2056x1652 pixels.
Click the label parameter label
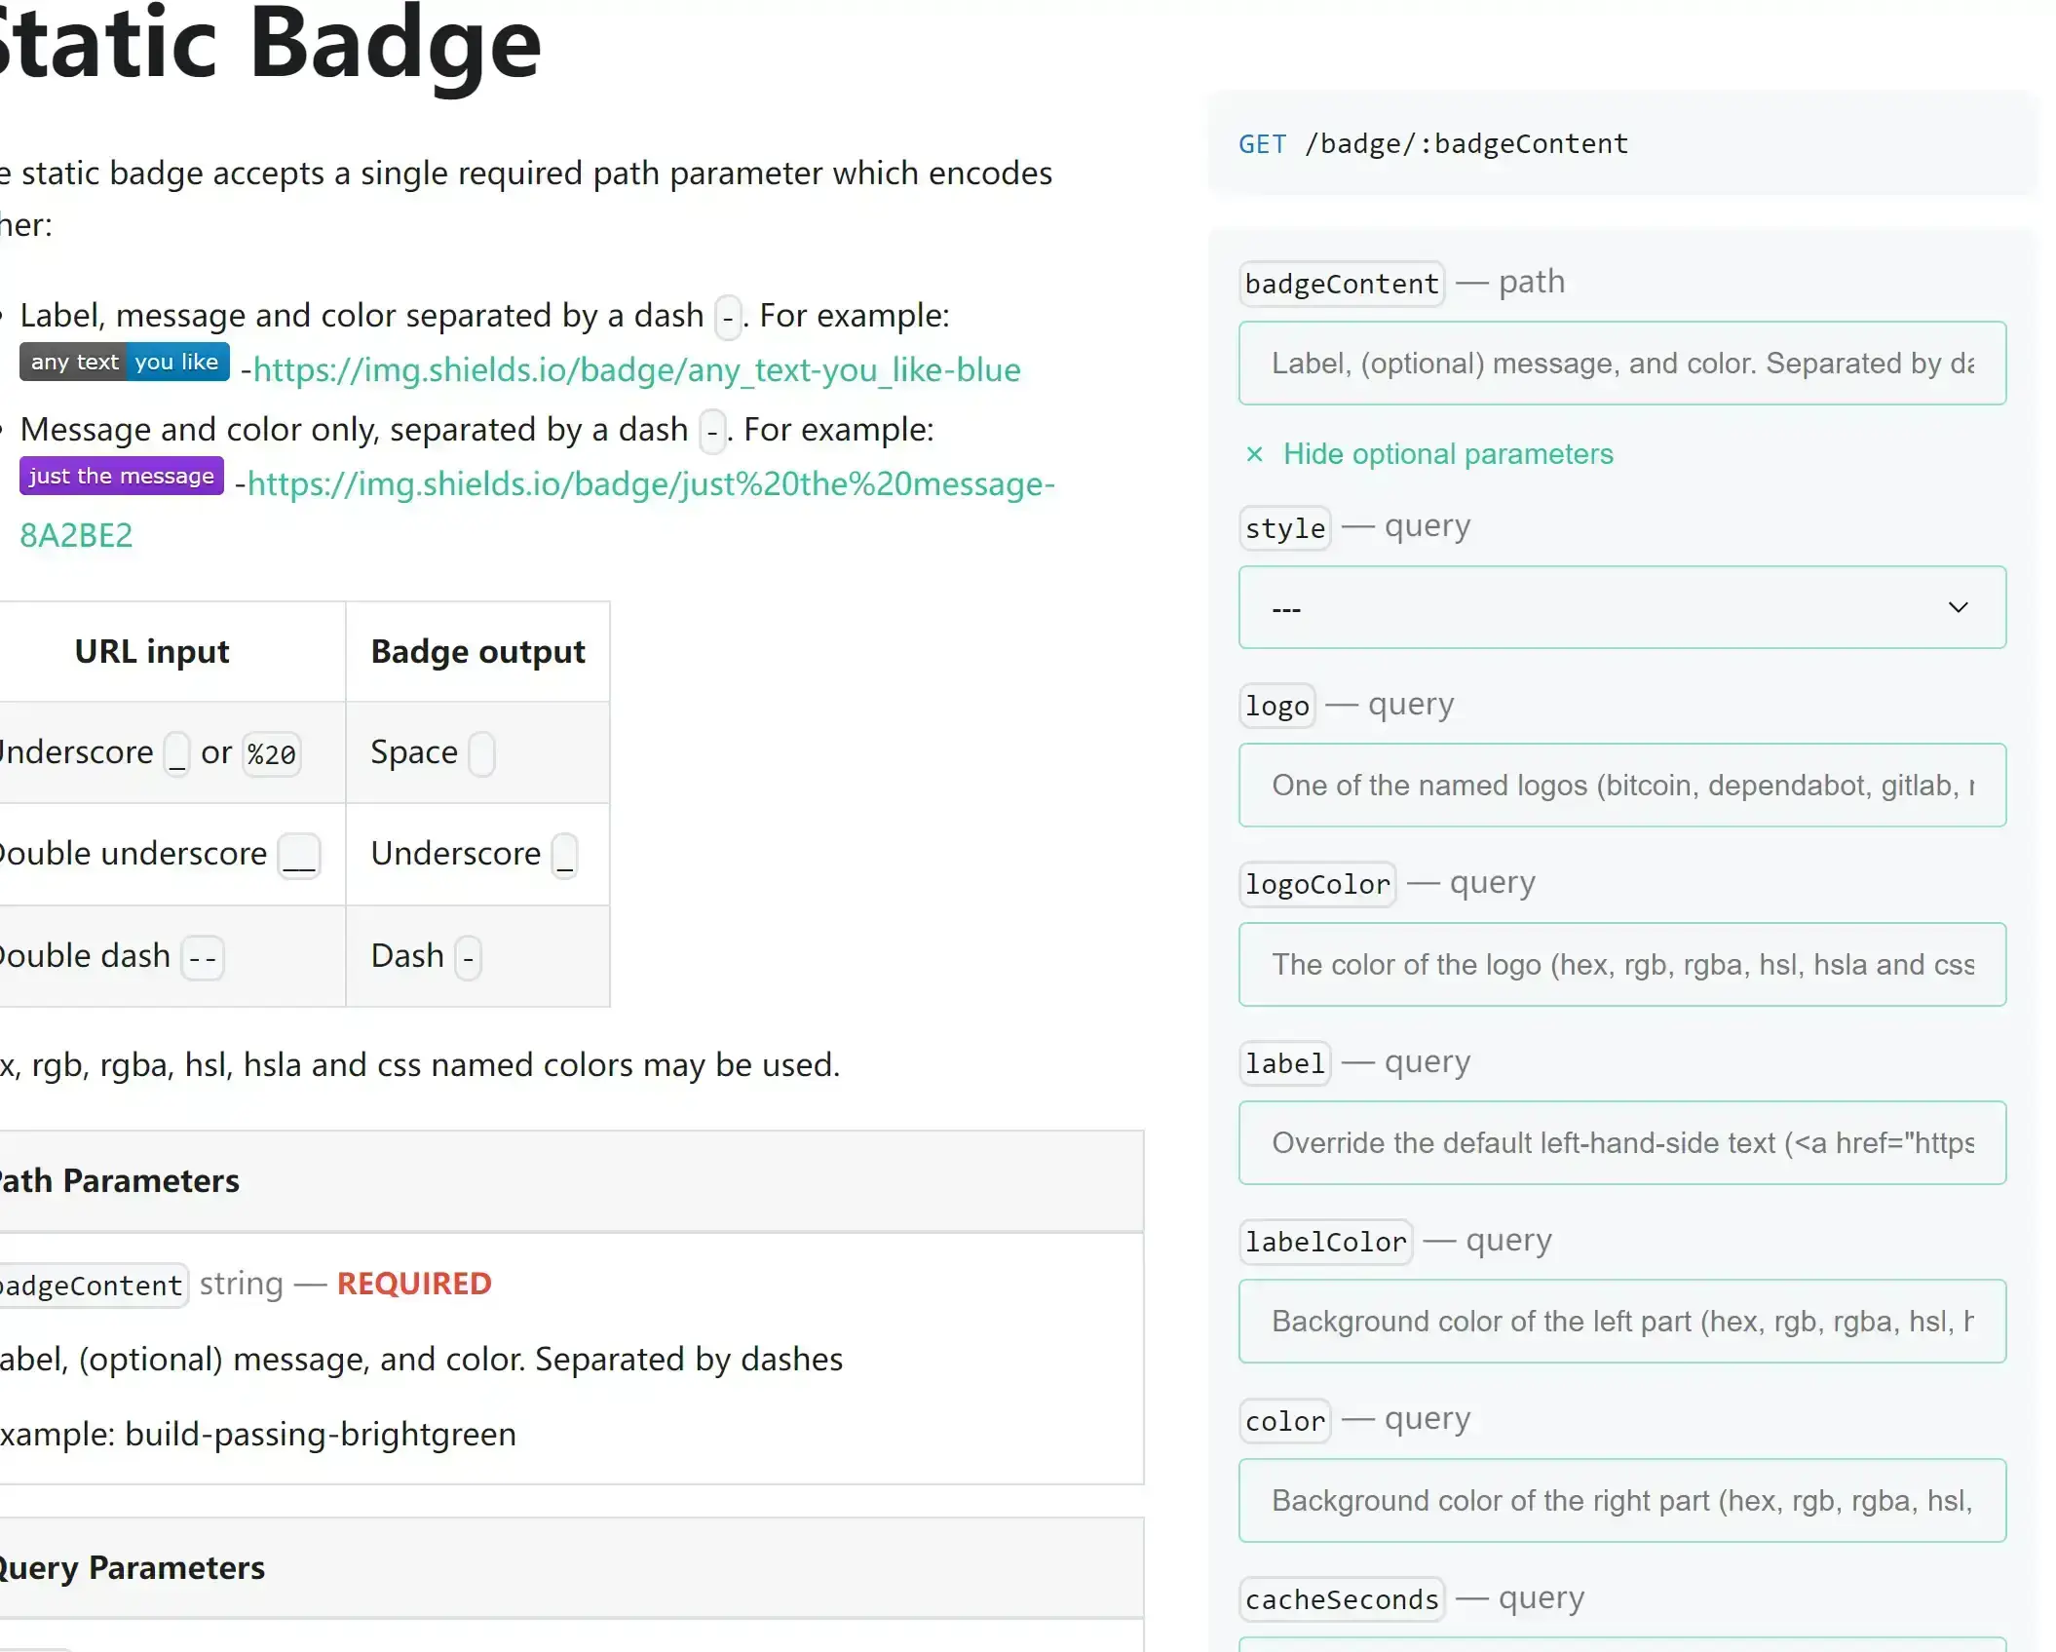pyautogui.click(x=1284, y=1063)
